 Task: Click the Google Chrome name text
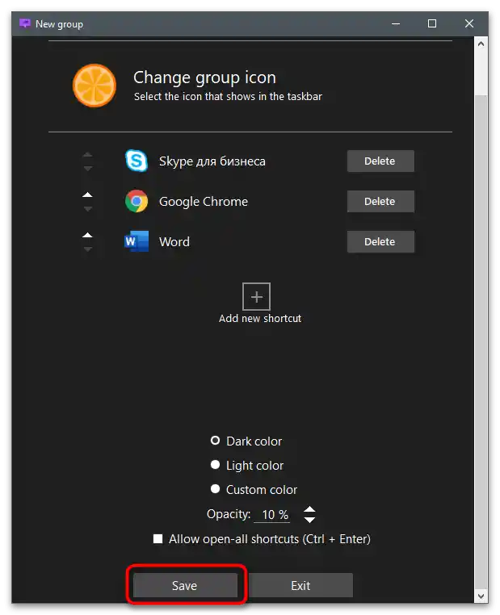click(x=204, y=201)
